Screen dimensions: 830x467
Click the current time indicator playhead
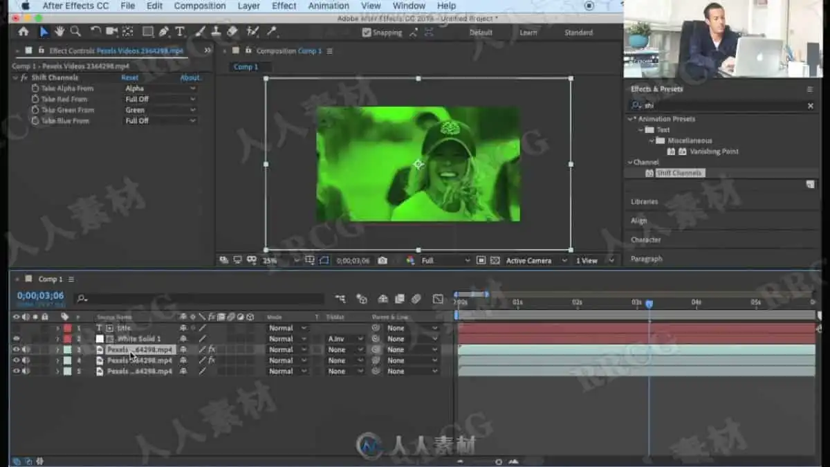point(649,304)
